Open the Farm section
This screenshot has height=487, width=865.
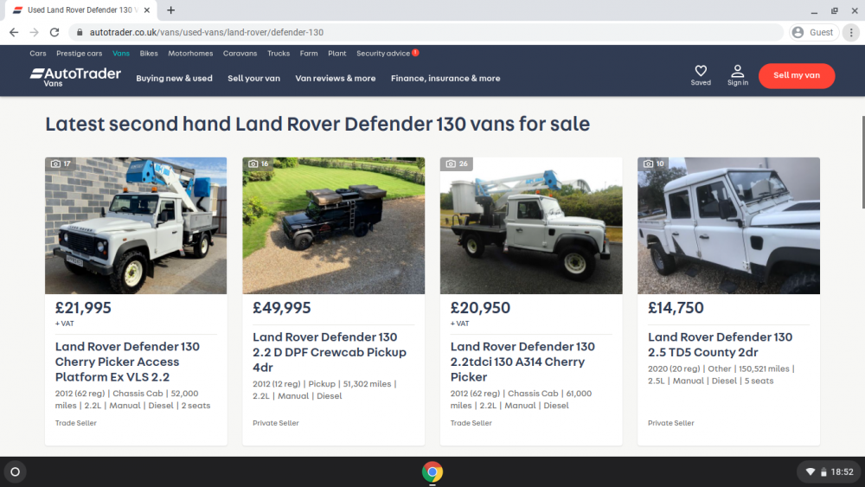click(309, 54)
